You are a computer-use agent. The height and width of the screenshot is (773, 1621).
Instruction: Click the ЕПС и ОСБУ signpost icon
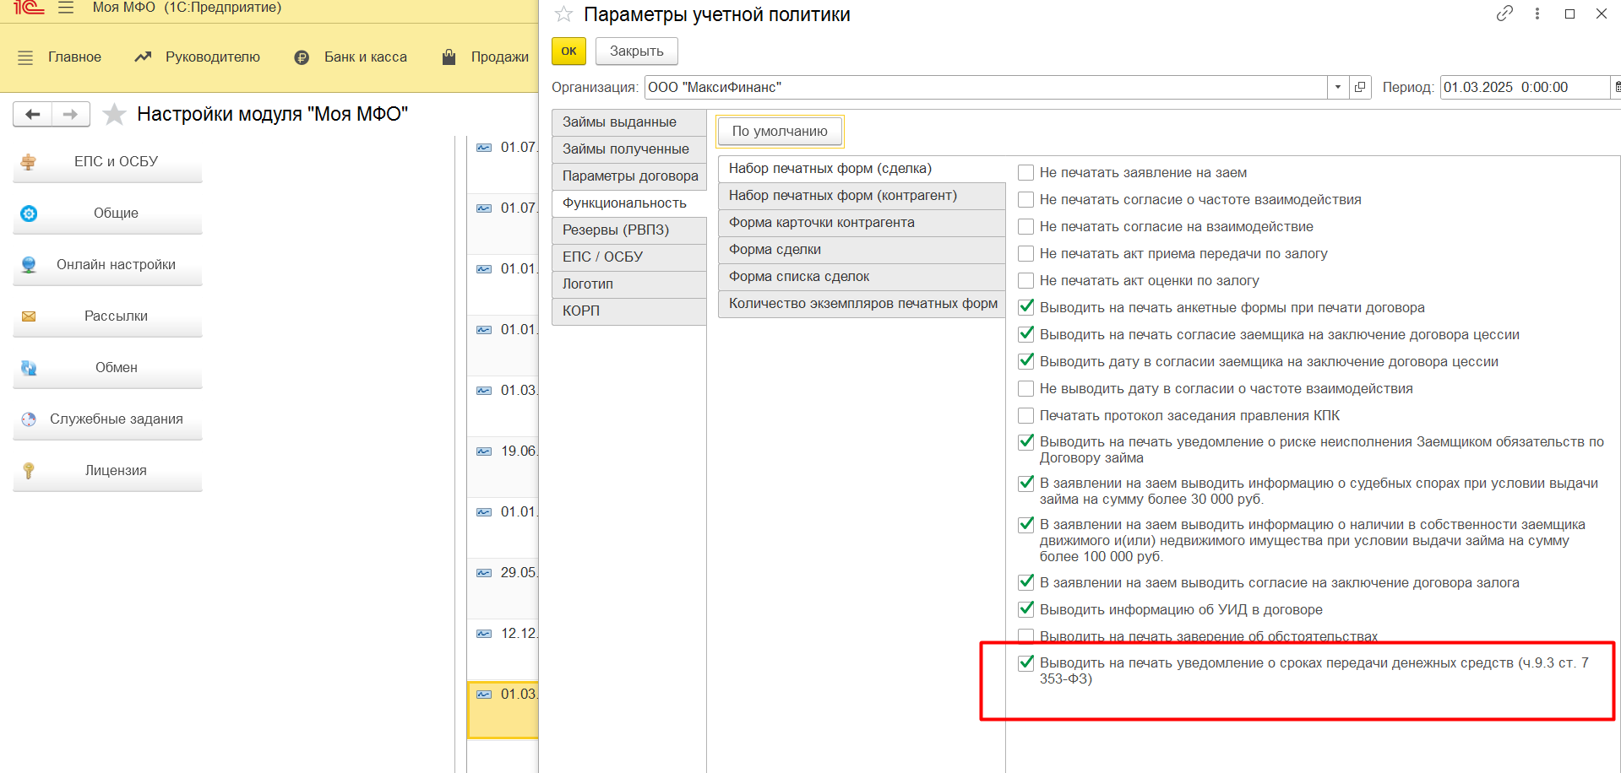click(29, 162)
